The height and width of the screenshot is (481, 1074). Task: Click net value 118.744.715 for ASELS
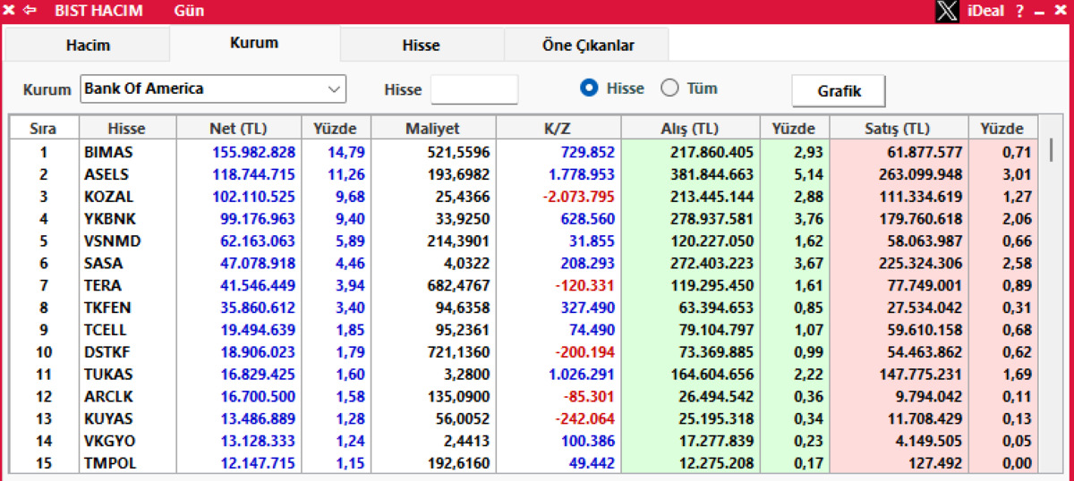click(x=253, y=174)
